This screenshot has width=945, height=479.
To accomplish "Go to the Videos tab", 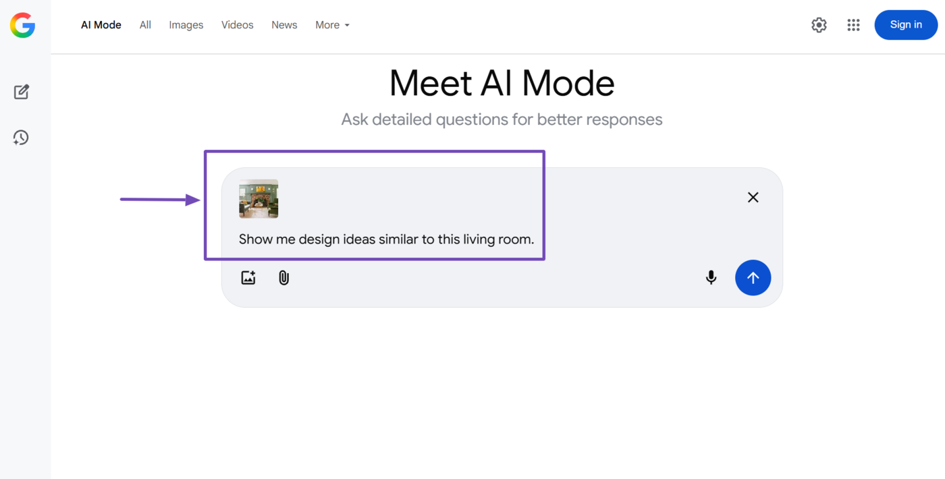I will coord(238,25).
